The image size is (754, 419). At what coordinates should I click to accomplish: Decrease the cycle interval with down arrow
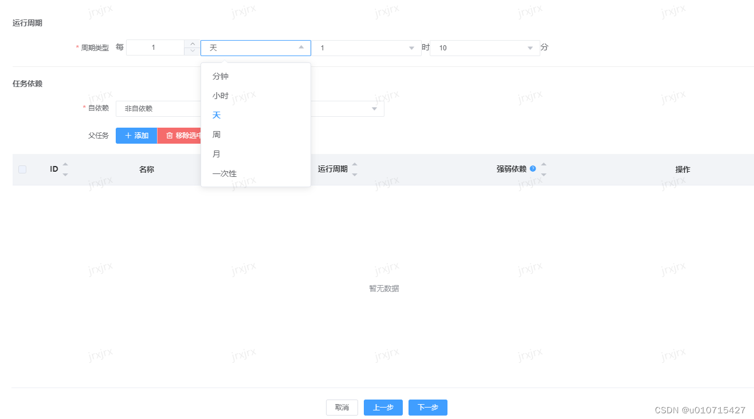point(192,52)
